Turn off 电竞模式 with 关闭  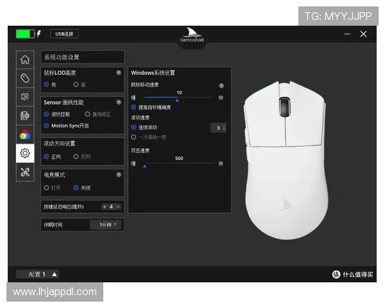(76, 188)
